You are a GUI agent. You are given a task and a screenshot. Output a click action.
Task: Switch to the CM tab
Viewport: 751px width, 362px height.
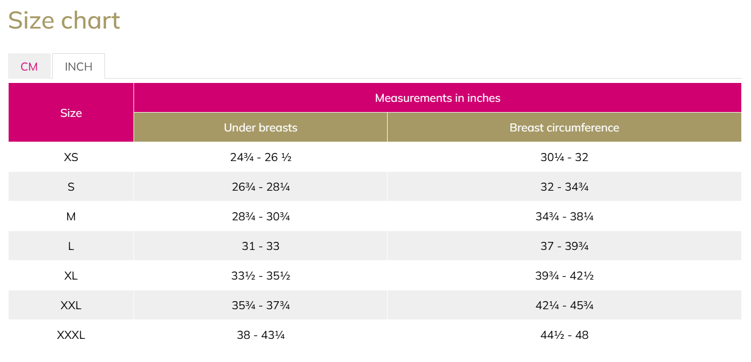(29, 67)
